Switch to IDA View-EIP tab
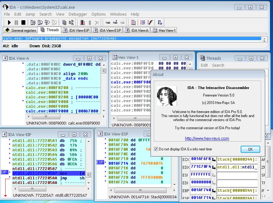 (x=76, y=30)
